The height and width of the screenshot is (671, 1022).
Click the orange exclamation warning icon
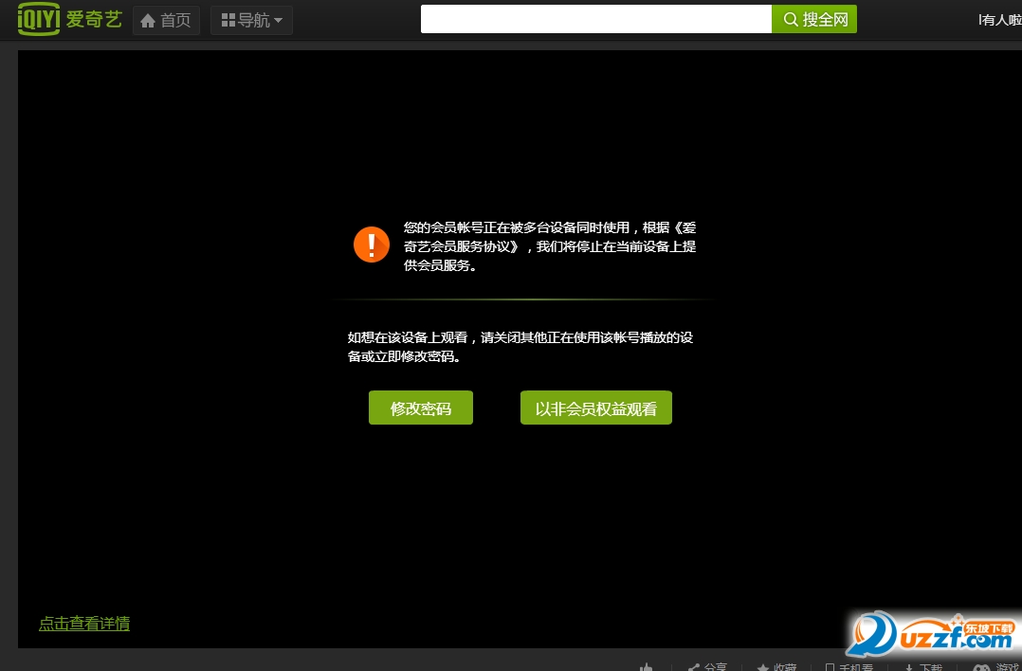point(371,244)
